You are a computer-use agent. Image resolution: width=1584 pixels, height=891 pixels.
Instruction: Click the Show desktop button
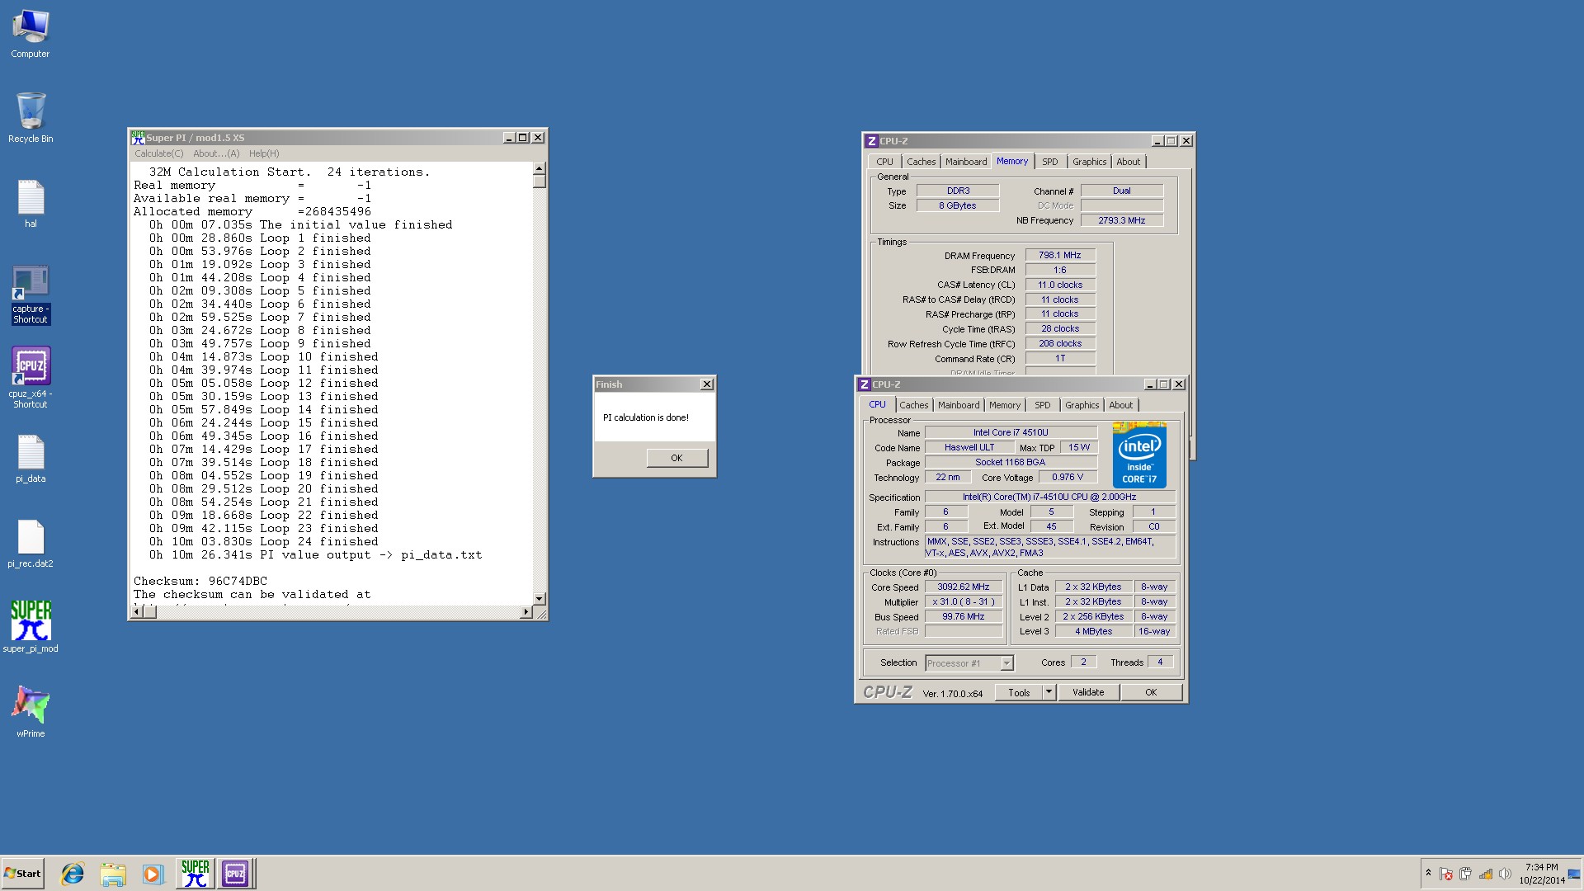point(1575,874)
